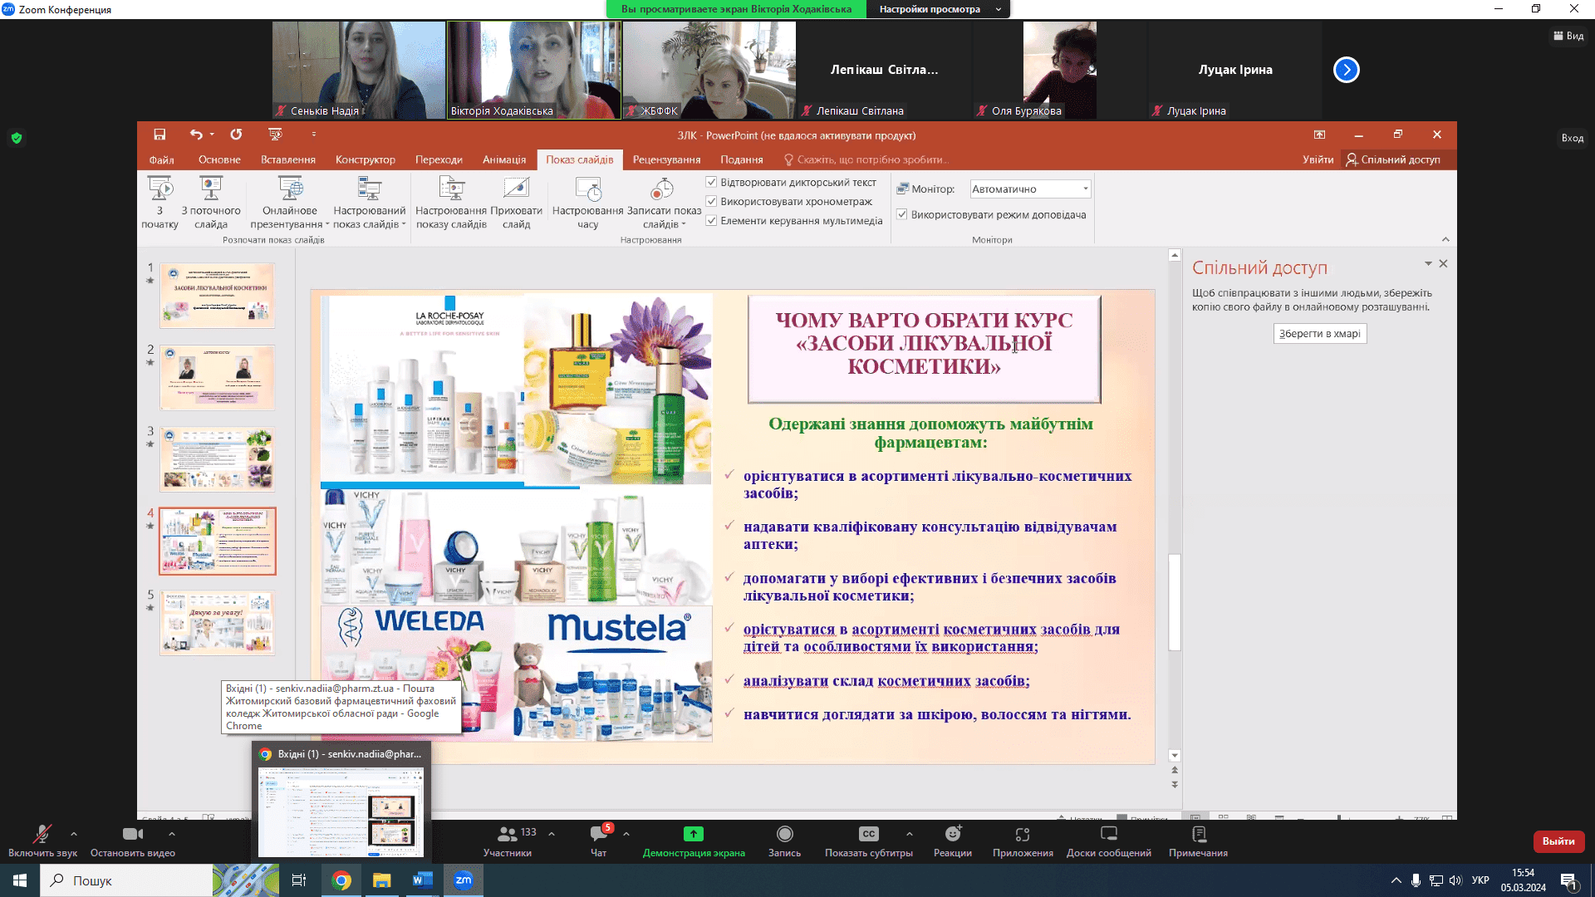
Task: Click Zoom record button (Запись)
Action: pos(784,841)
